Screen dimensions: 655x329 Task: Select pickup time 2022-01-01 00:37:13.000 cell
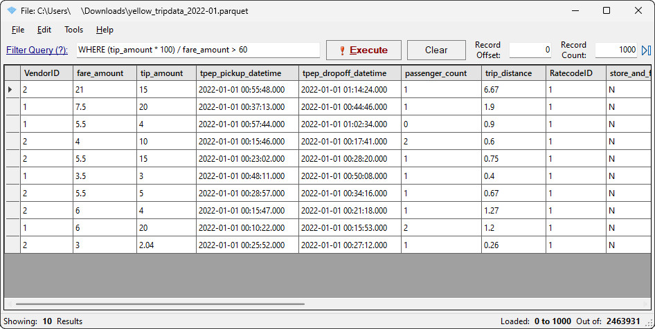point(247,106)
